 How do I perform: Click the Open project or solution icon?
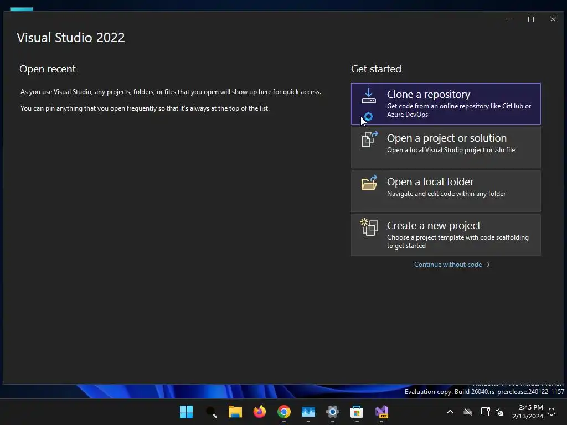(x=369, y=139)
